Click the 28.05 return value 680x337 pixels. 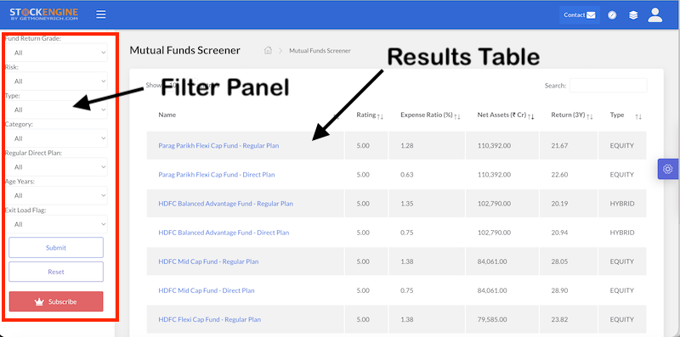click(x=559, y=261)
